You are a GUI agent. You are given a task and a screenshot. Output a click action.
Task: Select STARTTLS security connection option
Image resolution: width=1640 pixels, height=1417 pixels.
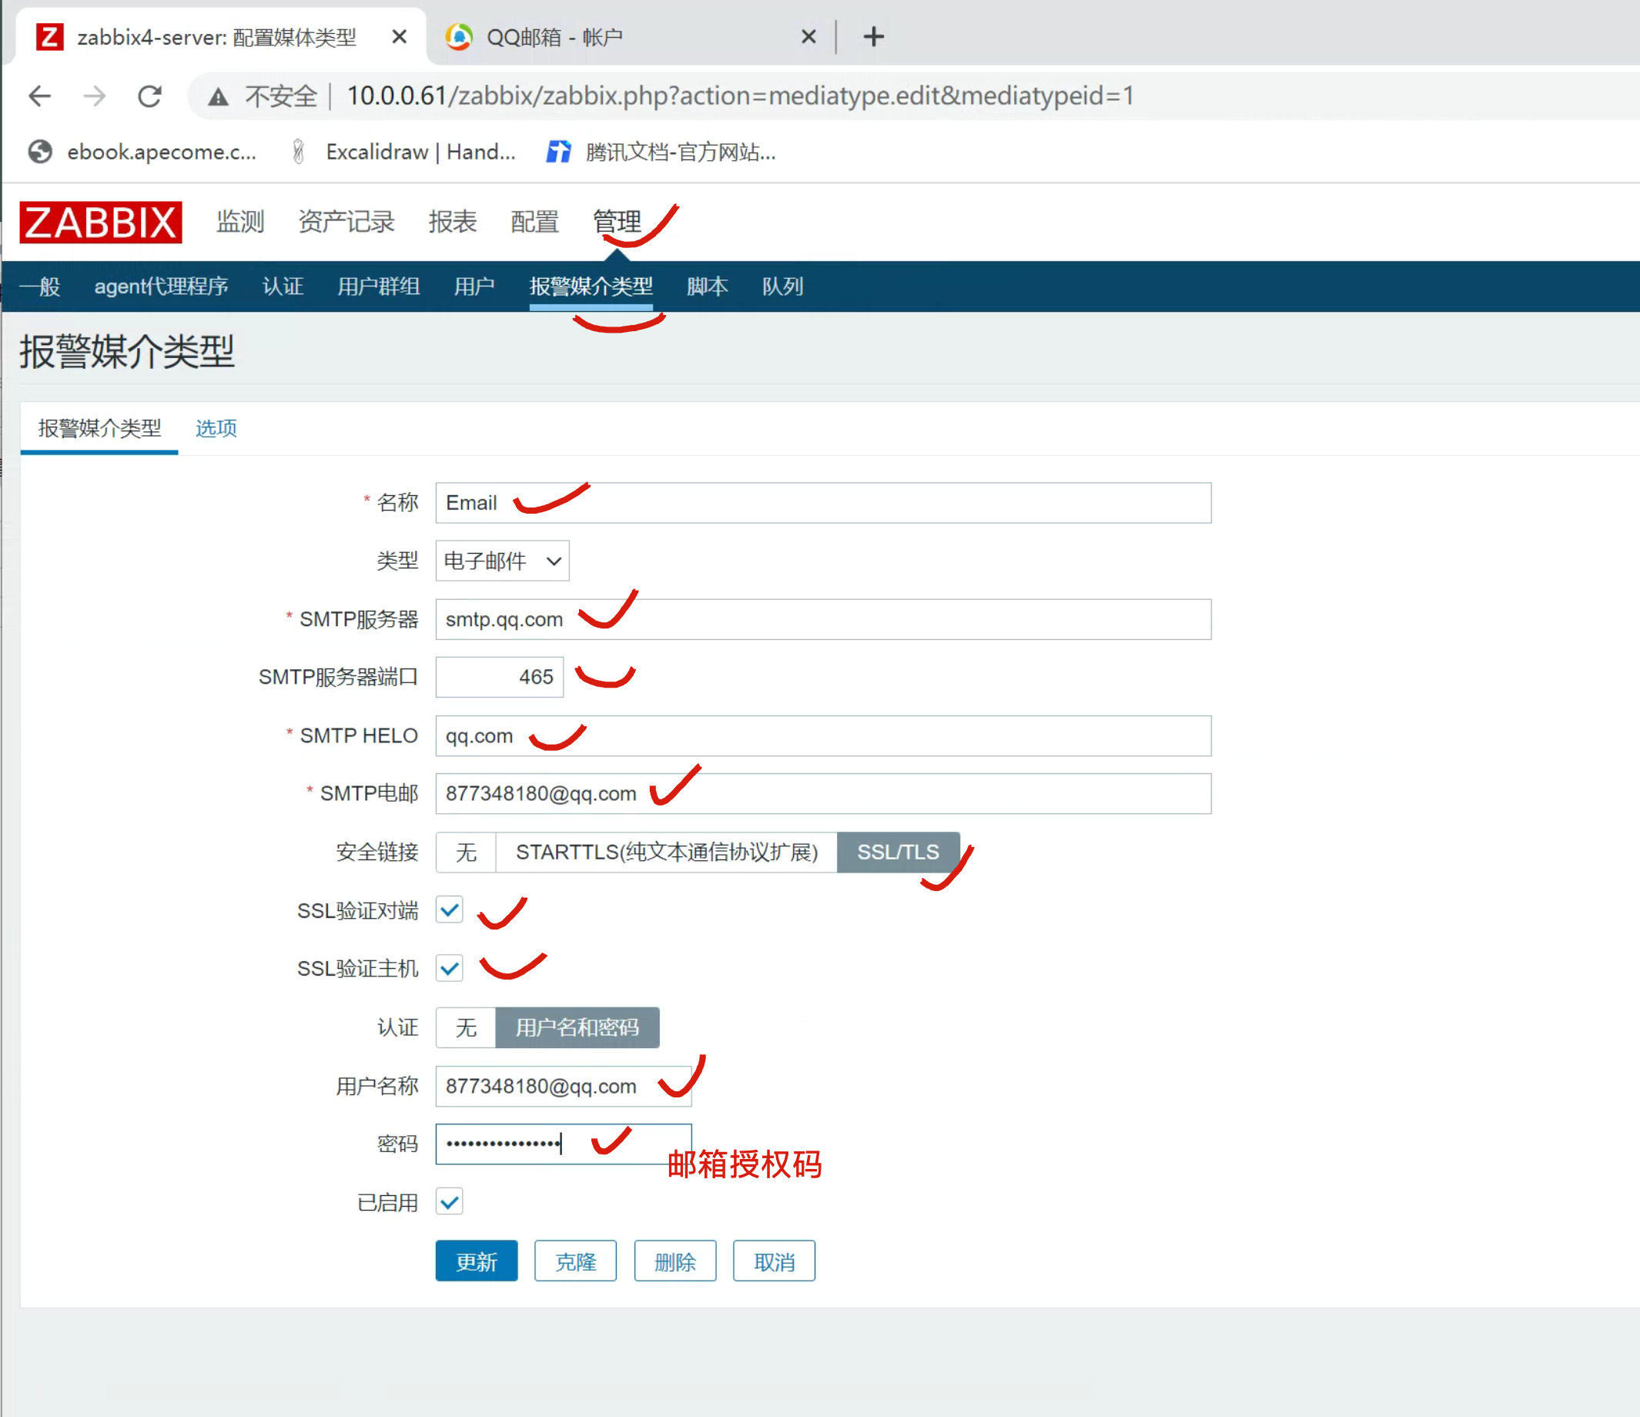666,853
